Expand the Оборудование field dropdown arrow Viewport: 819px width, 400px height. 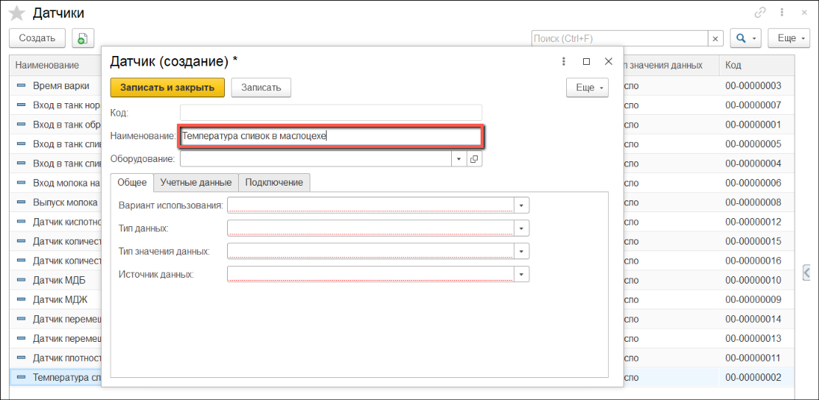459,158
